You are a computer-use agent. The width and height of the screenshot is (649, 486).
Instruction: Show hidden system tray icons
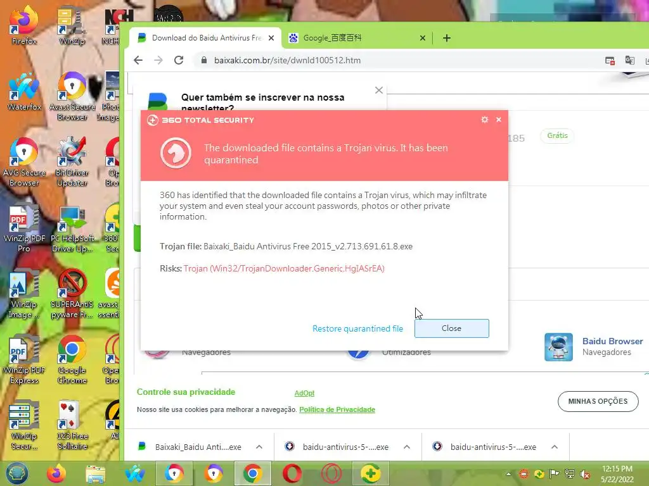509,474
